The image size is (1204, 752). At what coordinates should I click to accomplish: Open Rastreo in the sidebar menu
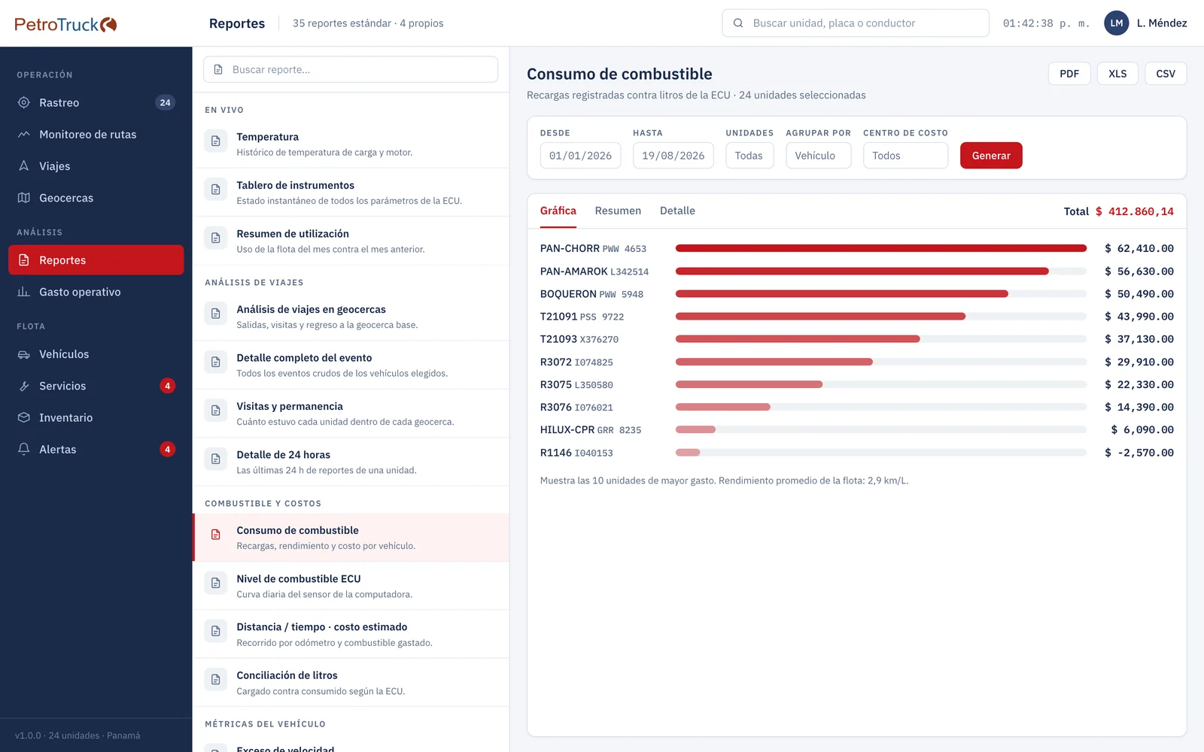(96, 102)
